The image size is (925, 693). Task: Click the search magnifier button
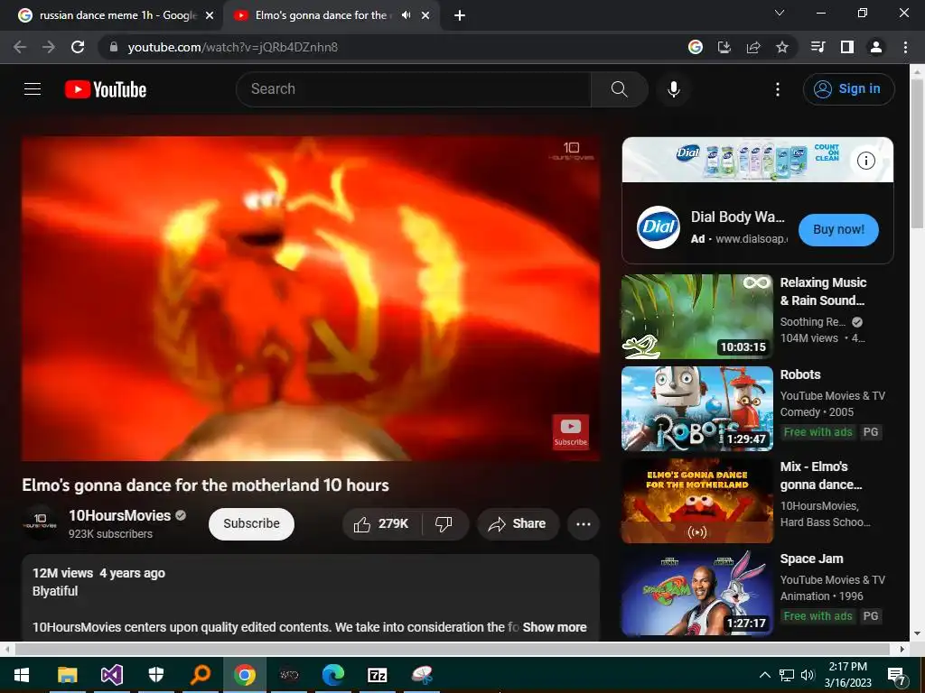[x=620, y=89]
